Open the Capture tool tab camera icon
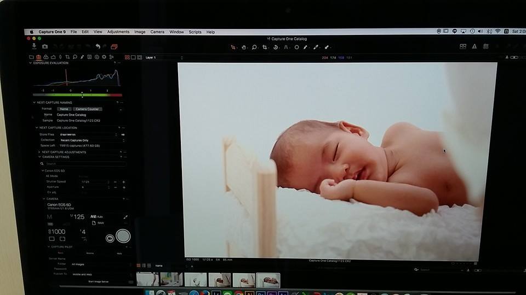526x295 pixels. click(x=38, y=57)
